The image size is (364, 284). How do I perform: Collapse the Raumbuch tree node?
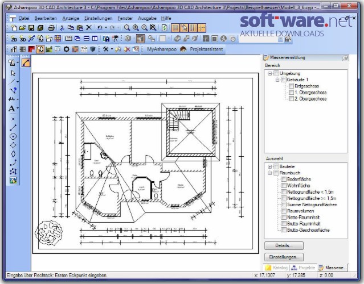270,173
